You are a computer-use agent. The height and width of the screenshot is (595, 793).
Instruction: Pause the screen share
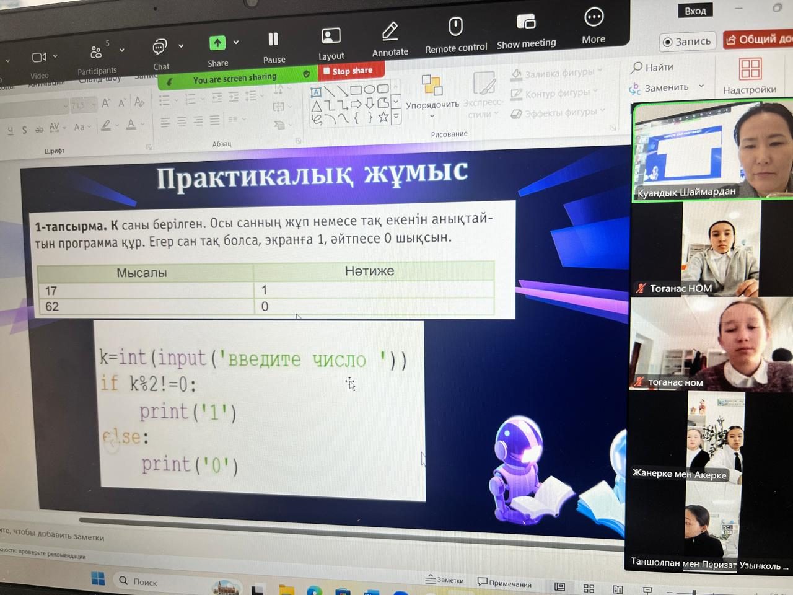(x=273, y=40)
